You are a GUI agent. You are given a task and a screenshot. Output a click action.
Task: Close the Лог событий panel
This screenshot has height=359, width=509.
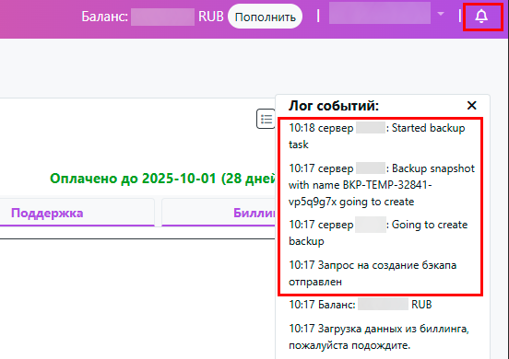click(472, 105)
